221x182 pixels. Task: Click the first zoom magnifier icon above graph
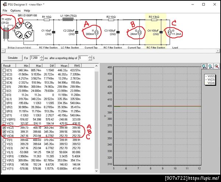point(204,66)
